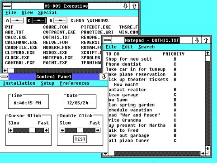
Task: Click the Cursor Blink slider thumb
Action: coord(32,130)
